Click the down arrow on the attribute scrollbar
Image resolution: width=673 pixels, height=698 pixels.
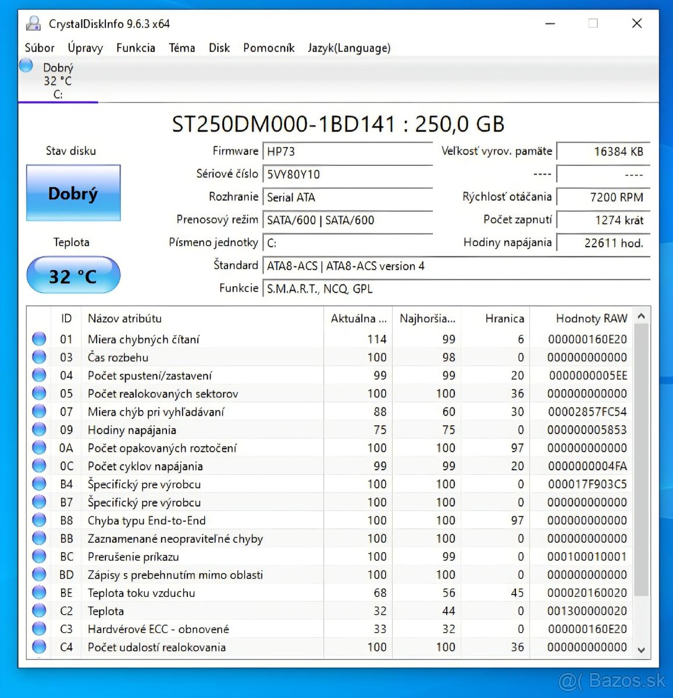click(641, 650)
